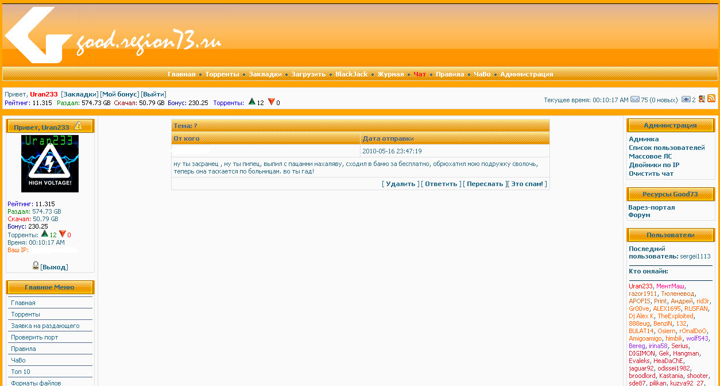Click the friends list icon
Screen dimensions: 720x386
[702, 99]
